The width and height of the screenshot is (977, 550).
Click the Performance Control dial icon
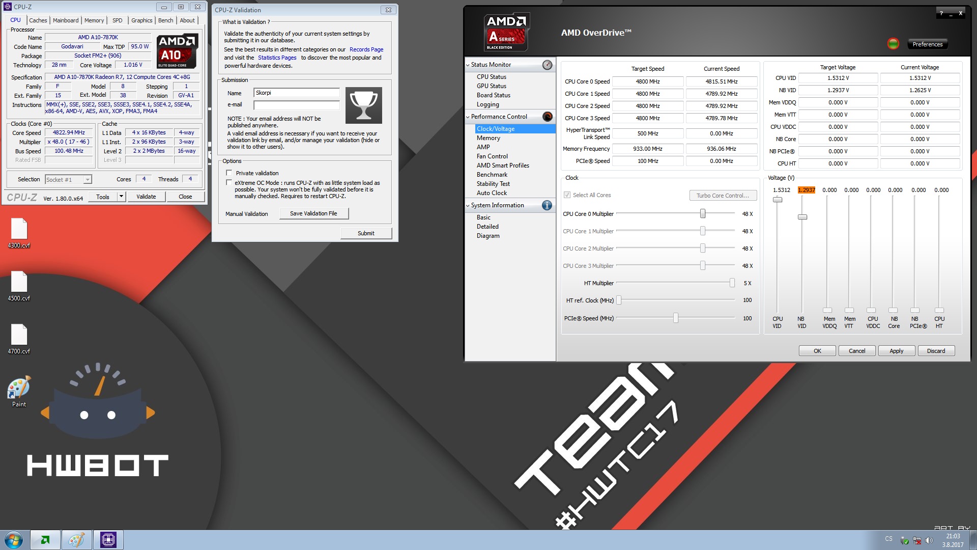point(547,117)
